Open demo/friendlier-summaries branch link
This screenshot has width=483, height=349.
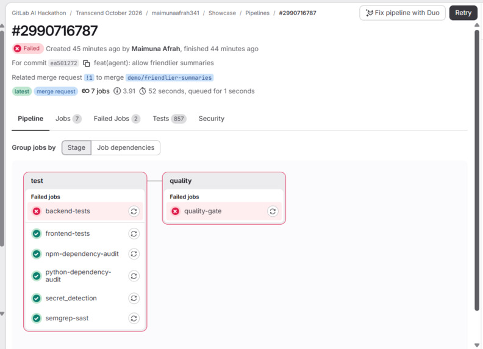tap(170, 77)
